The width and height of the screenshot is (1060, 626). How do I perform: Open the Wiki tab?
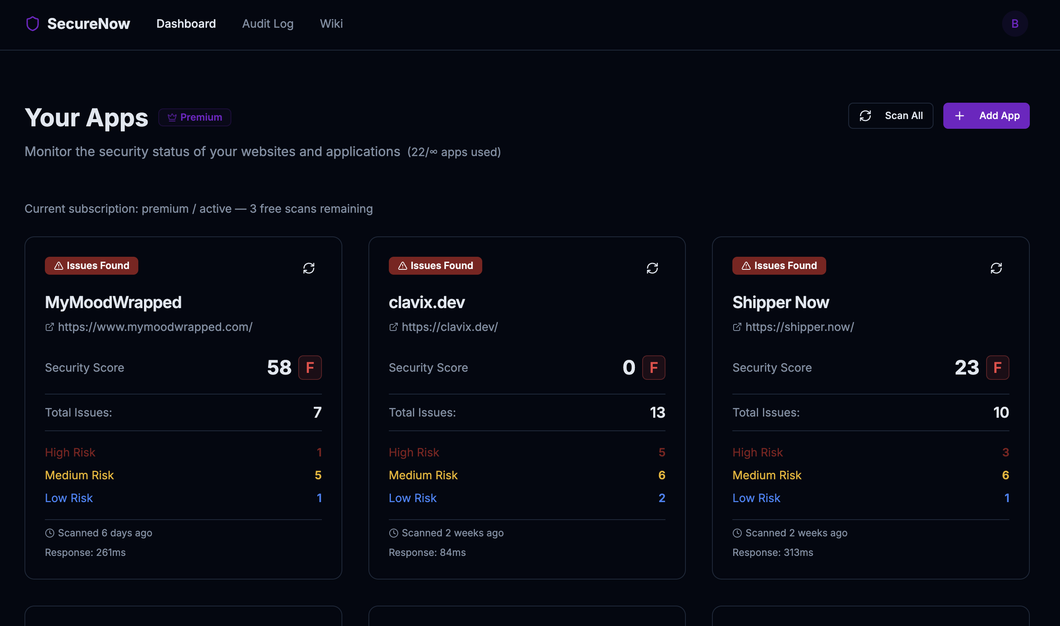(x=331, y=24)
